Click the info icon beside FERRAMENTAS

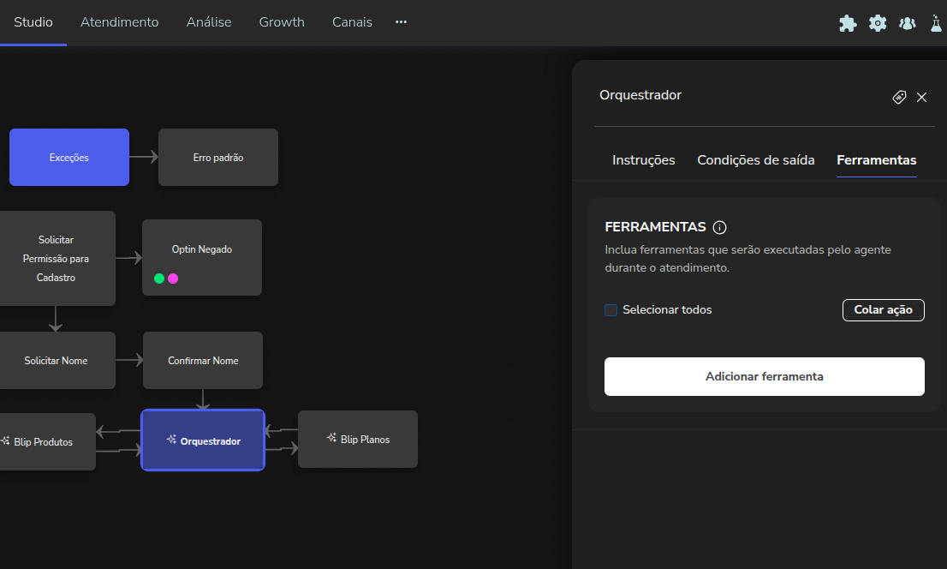pyautogui.click(x=719, y=227)
